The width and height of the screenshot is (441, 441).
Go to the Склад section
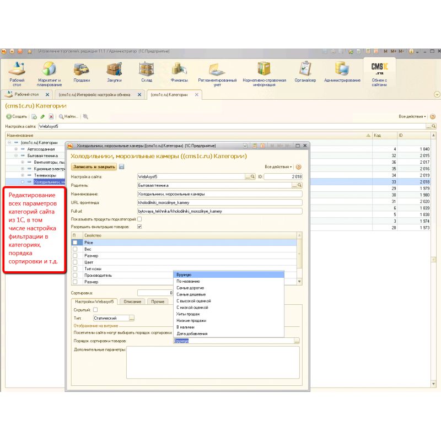[146, 72]
